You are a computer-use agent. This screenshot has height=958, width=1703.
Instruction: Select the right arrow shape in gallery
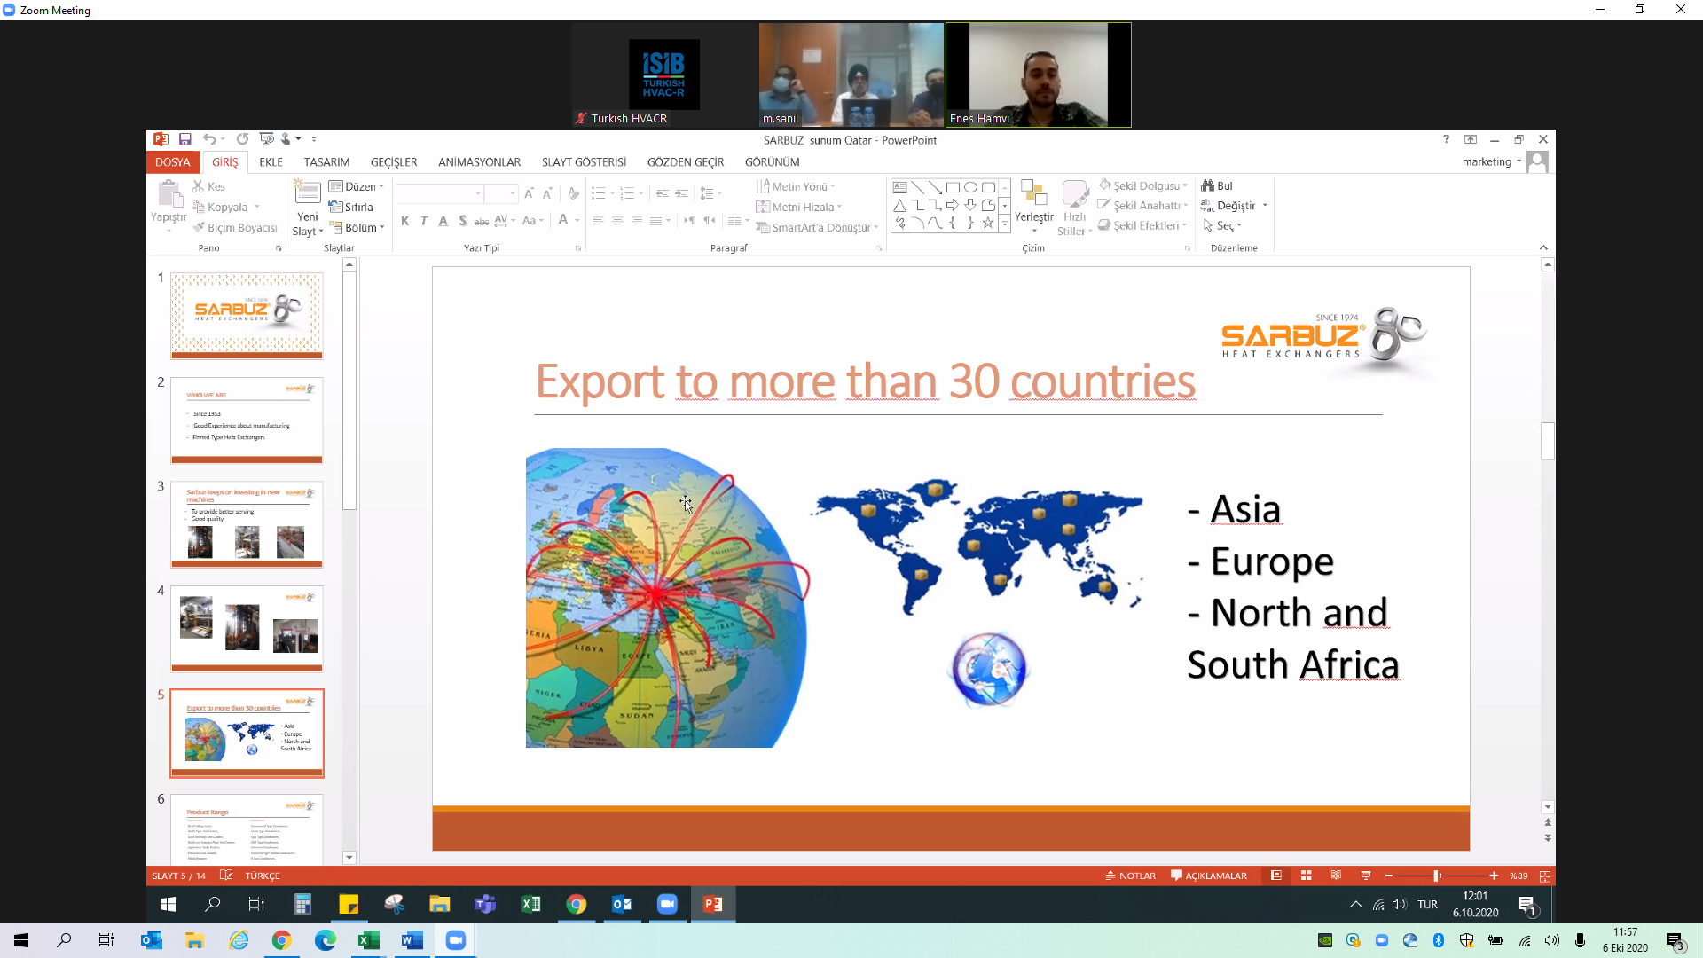tap(953, 205)
